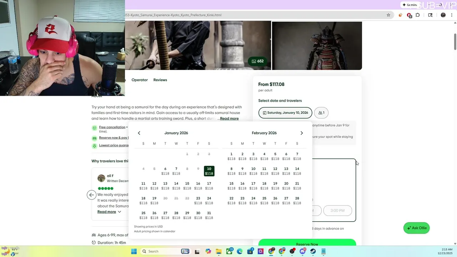Expand the review's Read more chevron
The image size is (457, 257).
(x=119, y=212)
